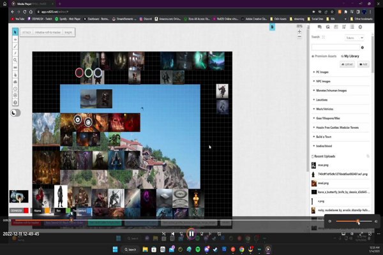Toggle the dark mode moon switch
This screenshot has width=383, height=255.
pyautogui.click(x=15, y=113)
